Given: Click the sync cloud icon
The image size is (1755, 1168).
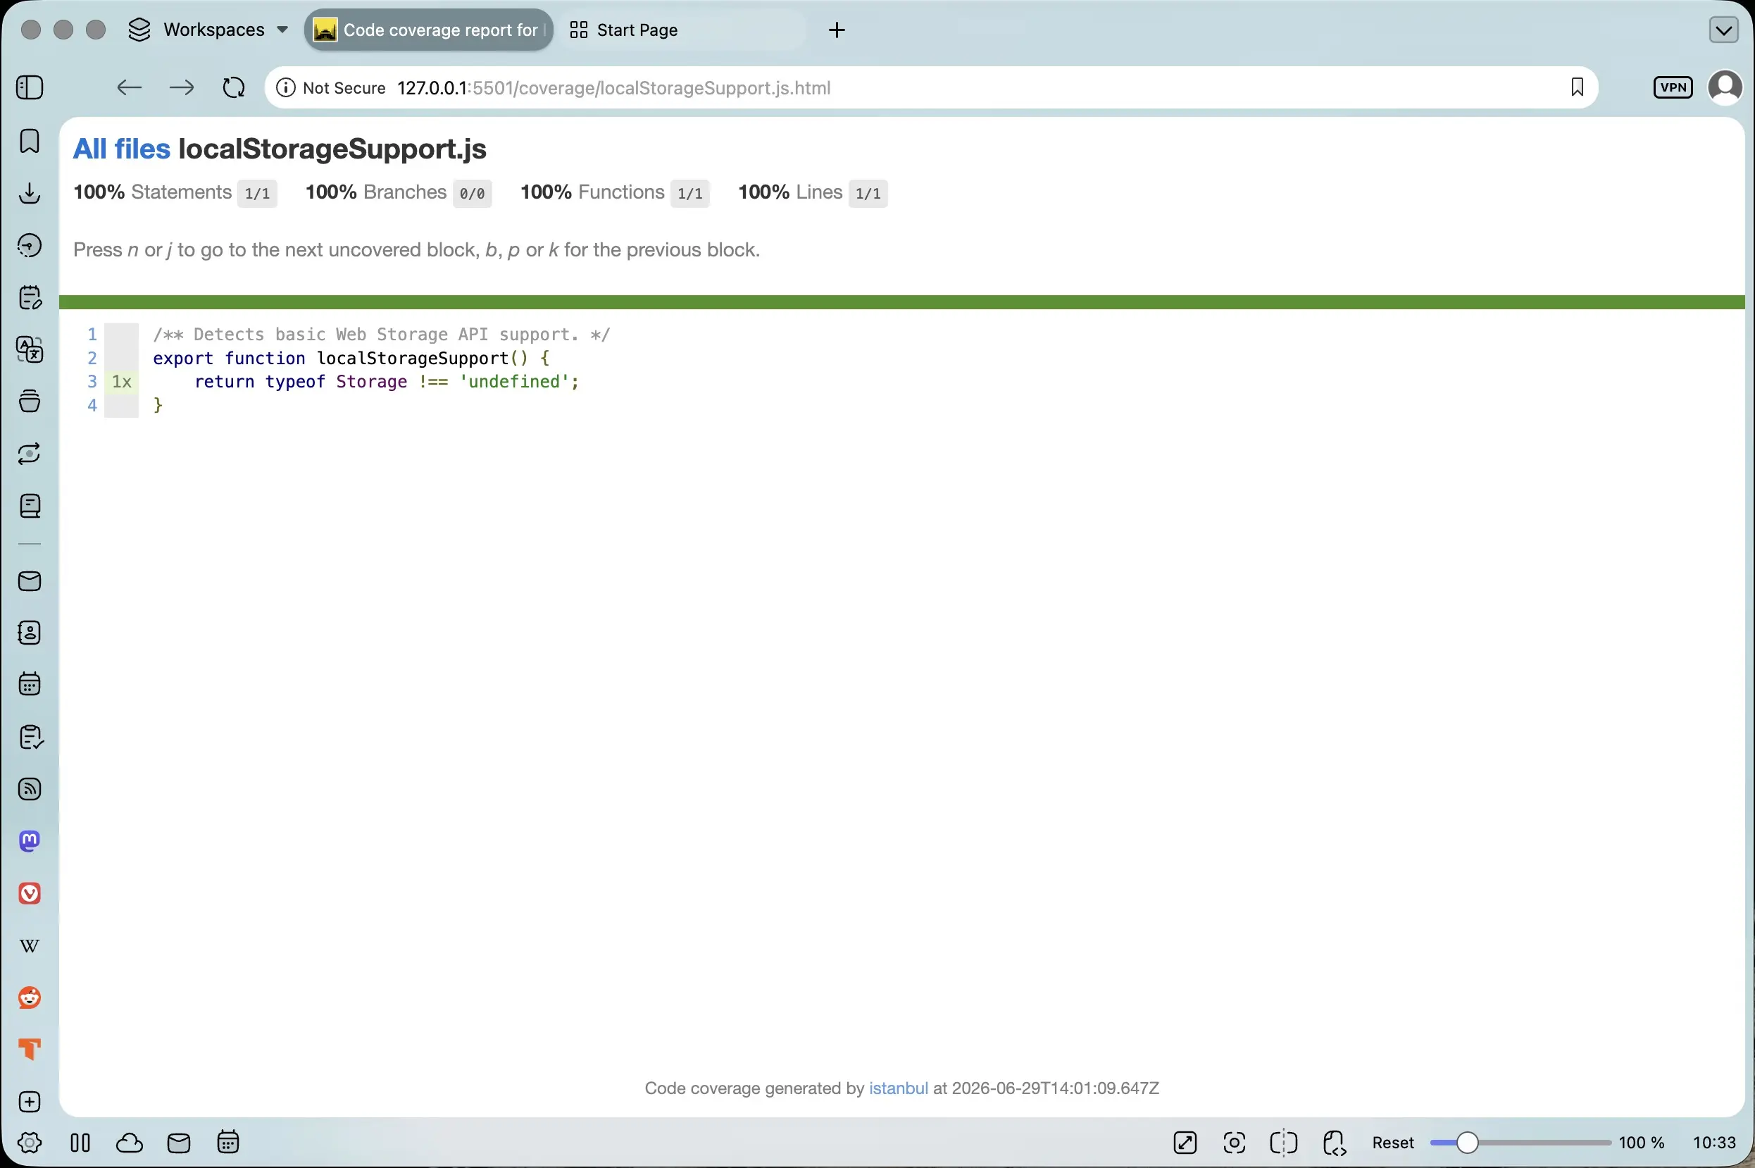Looking at the screenshot, I should (x=130, y=1143).
